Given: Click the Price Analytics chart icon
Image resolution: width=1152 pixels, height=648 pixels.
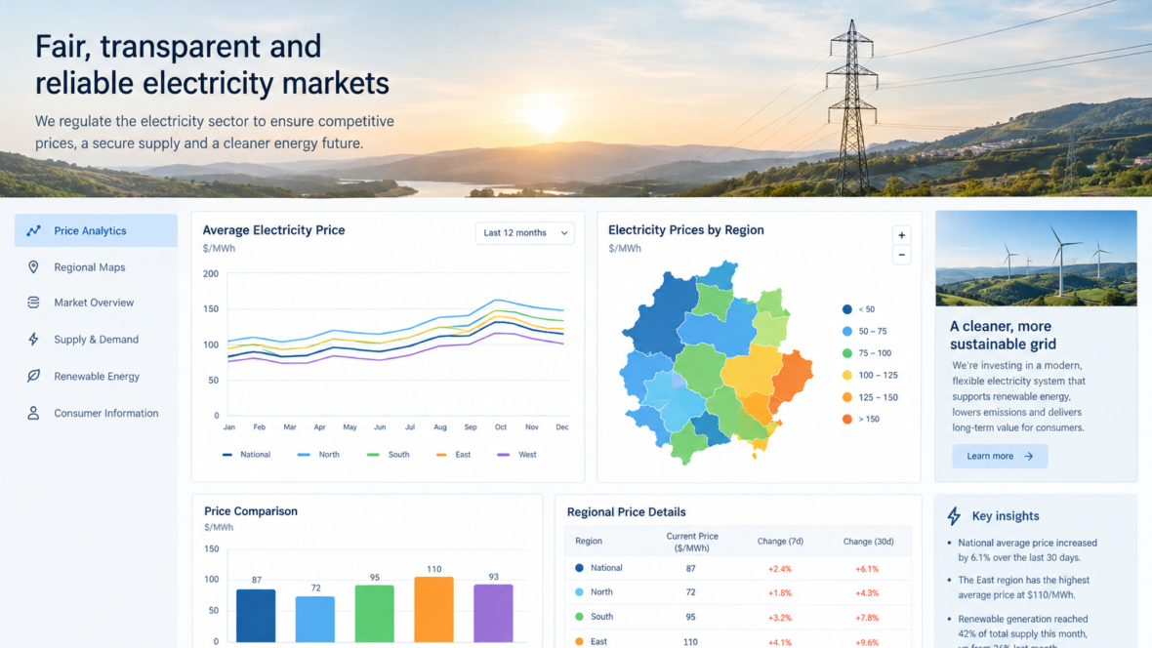Looking at the screenshot, I should [x=34, y=230].
